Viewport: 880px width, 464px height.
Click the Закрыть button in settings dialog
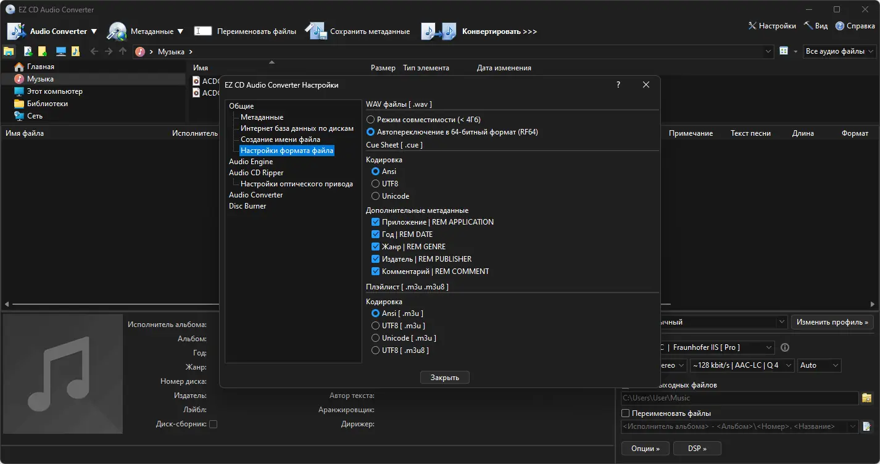tap(444, 378)
